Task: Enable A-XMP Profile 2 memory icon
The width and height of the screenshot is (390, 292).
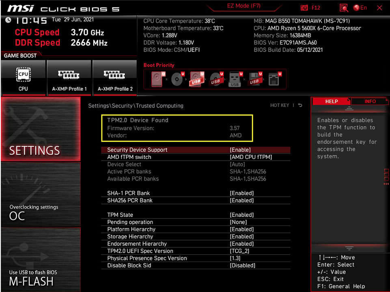Action: (114, 75)
